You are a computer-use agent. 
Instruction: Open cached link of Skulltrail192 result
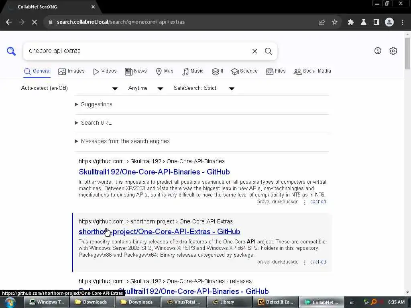318,202
